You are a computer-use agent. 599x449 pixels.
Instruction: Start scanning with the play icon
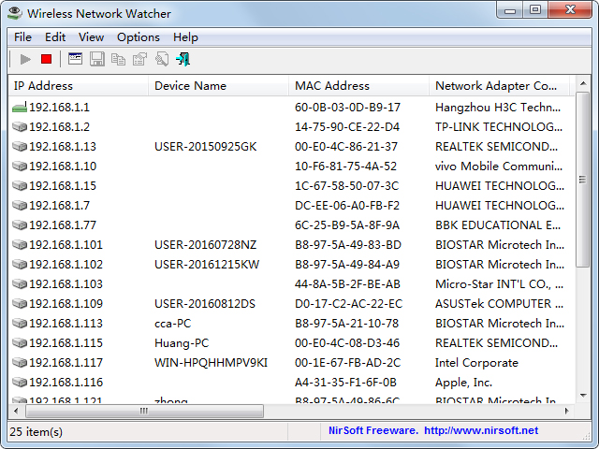[25, 59]
